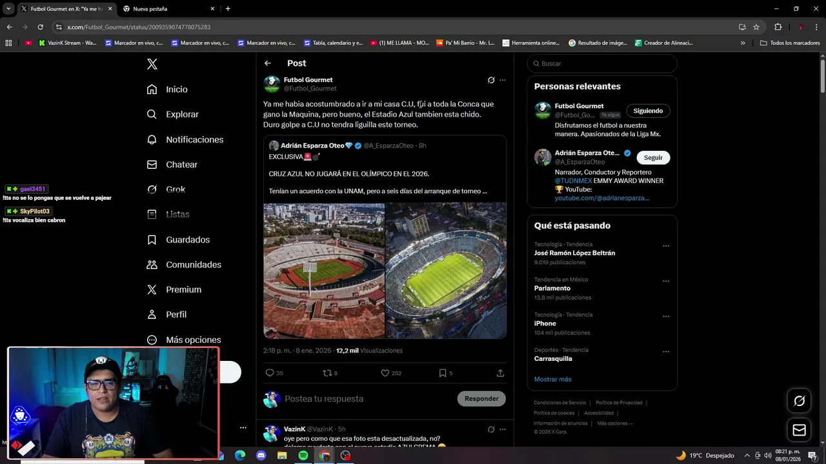Reload the page
Image resolution: width=826 pixels, height=464 pixels.
click(x=40, y=27)
